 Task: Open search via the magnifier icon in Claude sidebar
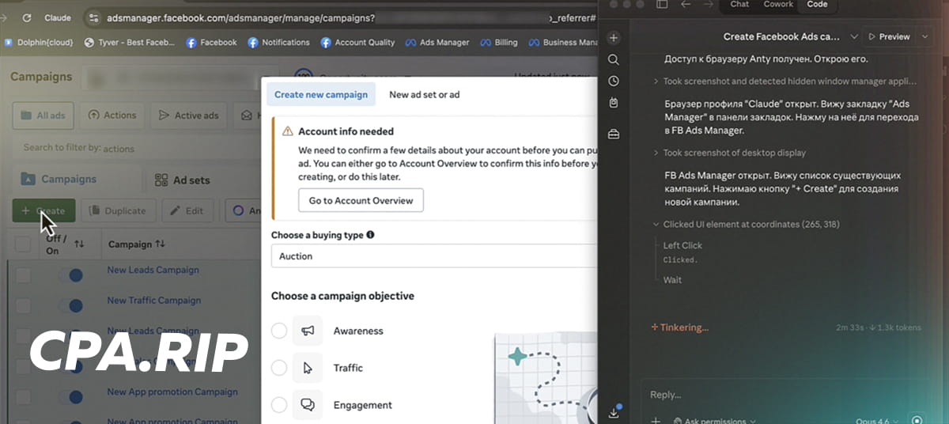coord(614,59)
